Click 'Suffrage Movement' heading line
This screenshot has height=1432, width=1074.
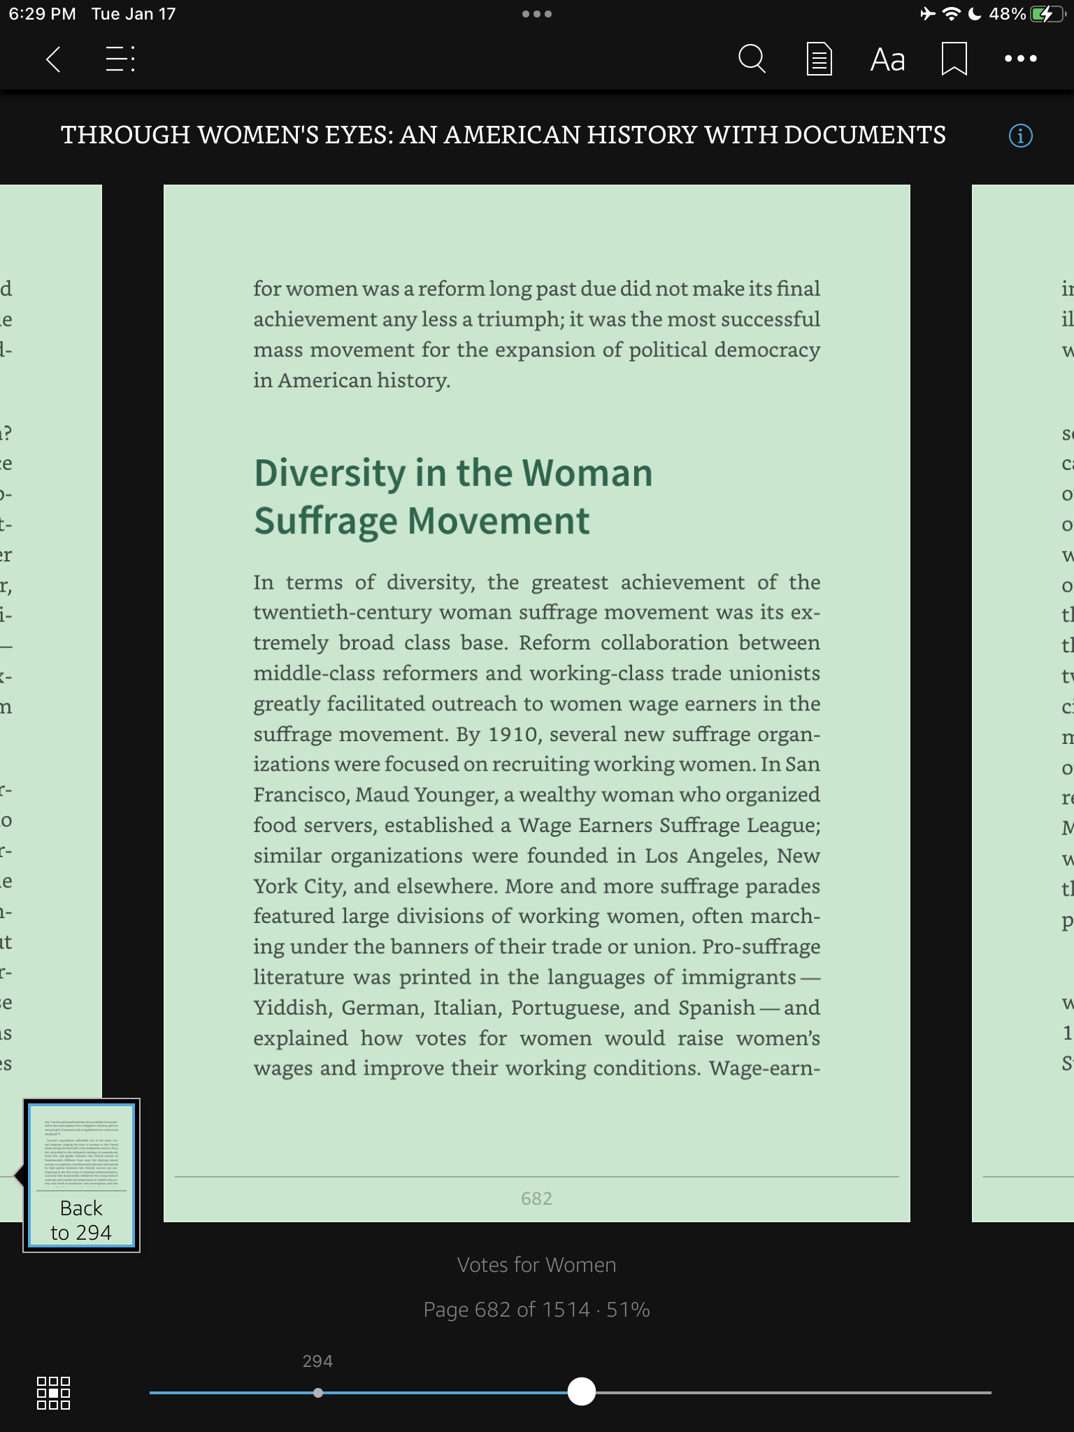(x=422, y=522)
